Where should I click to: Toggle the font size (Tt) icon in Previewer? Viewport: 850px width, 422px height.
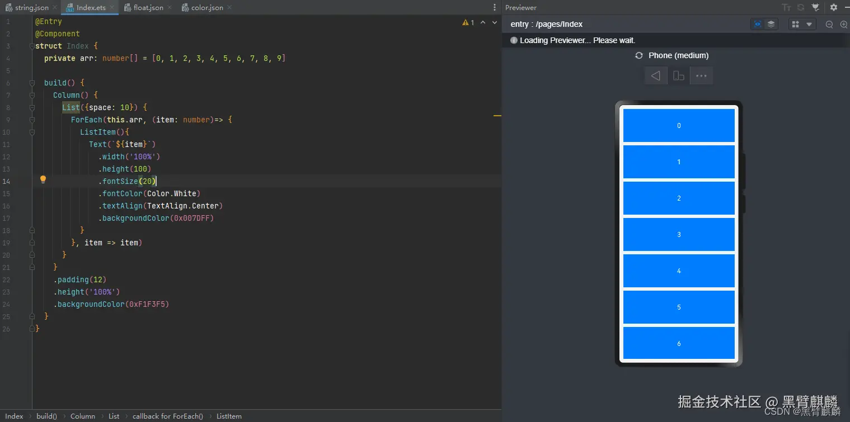(786, 7)
